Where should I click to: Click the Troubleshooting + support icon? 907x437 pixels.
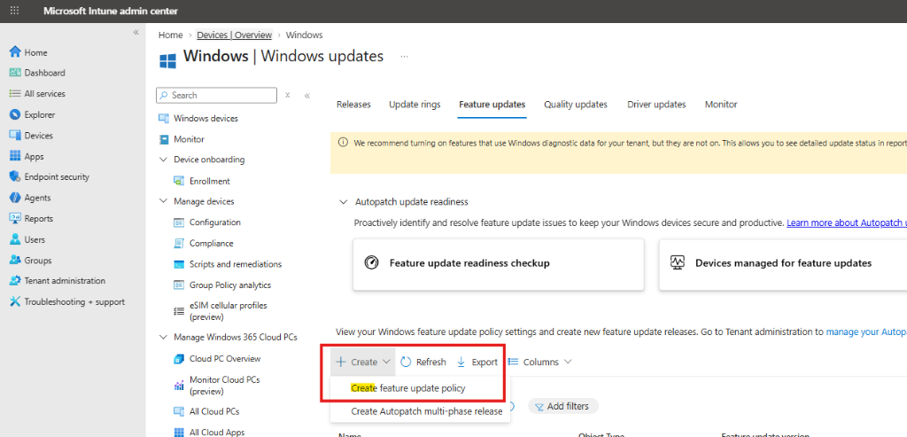[x=15, y=301]
